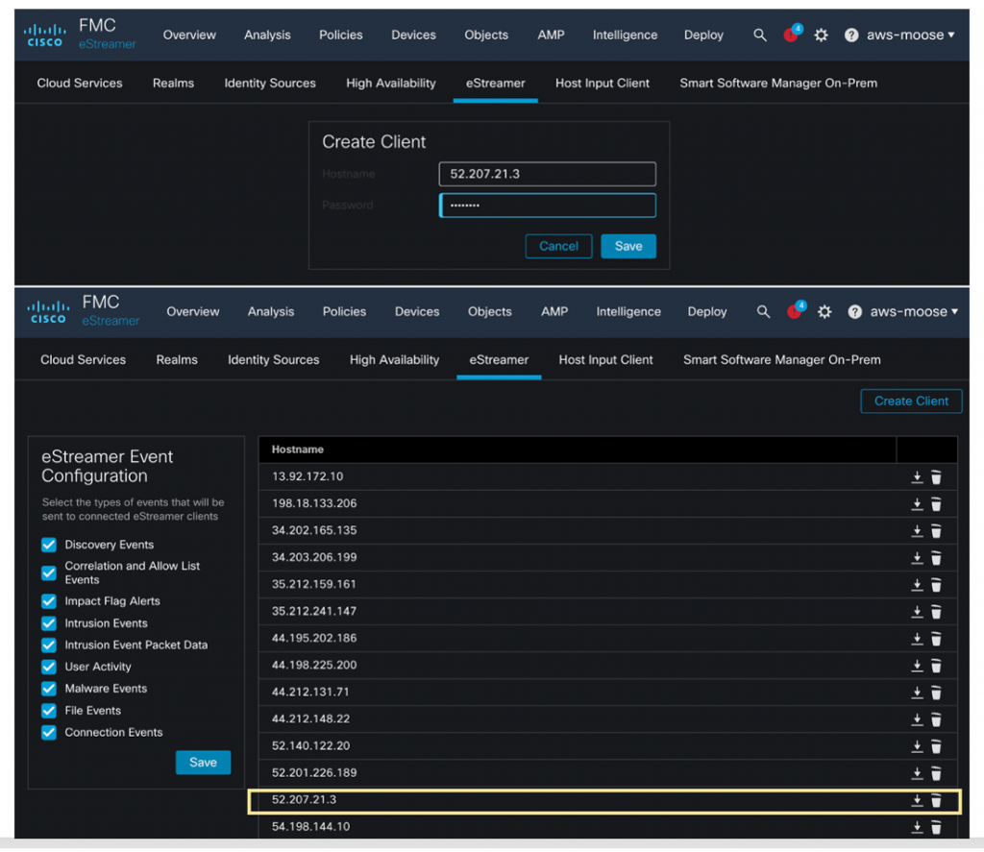
Task: Open aws-moose user dropdown in lower FMC header
Action: (x=911, y=312)
